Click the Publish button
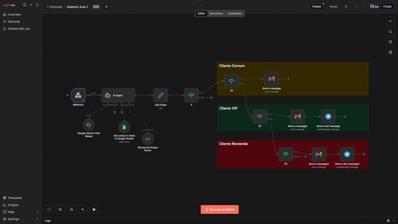This screenshot has height=224, width=398. (x=316, y=7)
